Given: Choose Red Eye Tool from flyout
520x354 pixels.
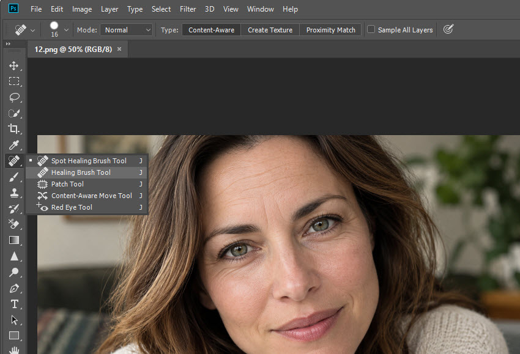Looking at the screenshot, I should [86, 207].
